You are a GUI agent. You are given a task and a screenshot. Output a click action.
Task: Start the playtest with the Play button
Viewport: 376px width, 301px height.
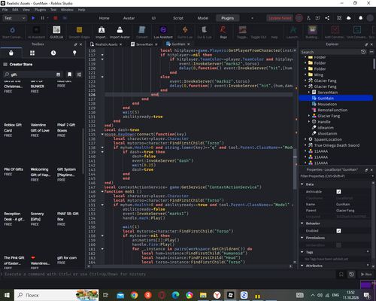(x=33, y=18)
